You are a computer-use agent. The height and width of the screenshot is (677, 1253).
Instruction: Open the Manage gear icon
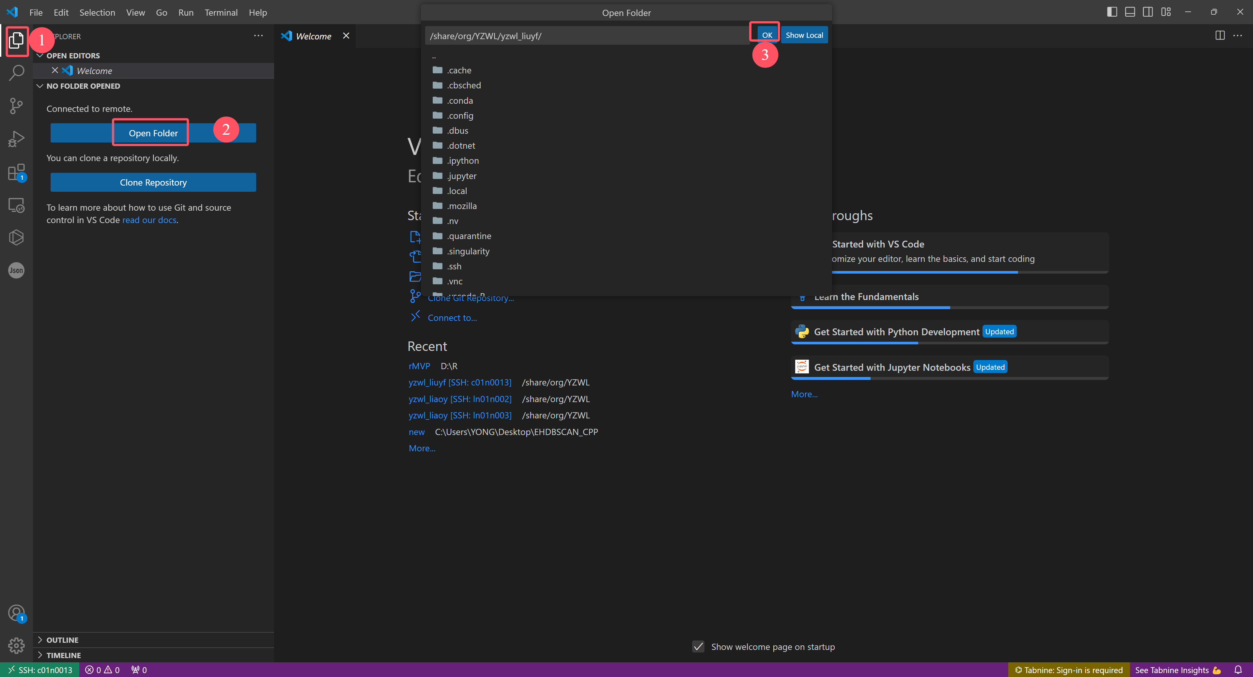click(16, 645)
